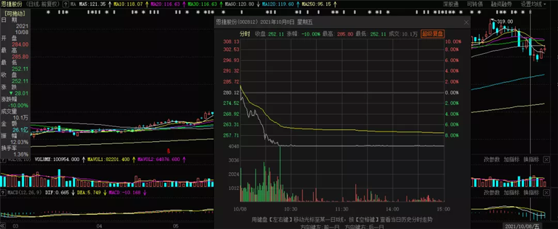Select the 可转债 tab

475,4
